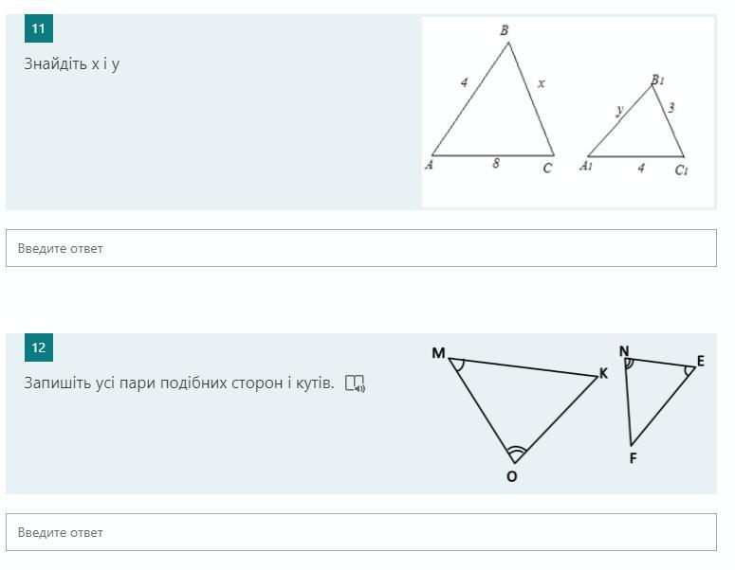Image resolution: width=735 pixels, height=570 pixels.
Task: Click the question number 12 badge
Action: 39,347
